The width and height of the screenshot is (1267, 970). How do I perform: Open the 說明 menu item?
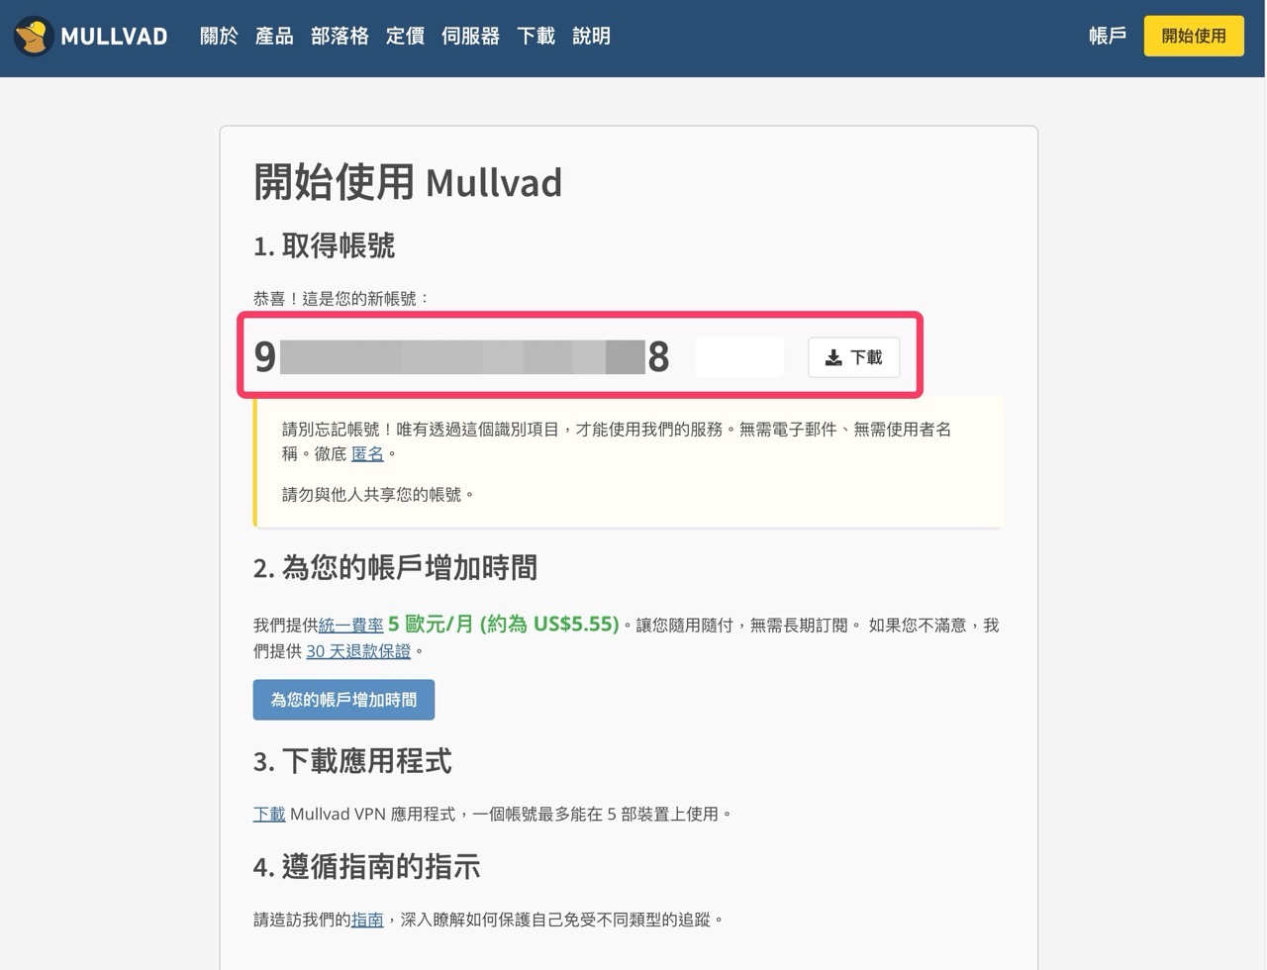591,37
